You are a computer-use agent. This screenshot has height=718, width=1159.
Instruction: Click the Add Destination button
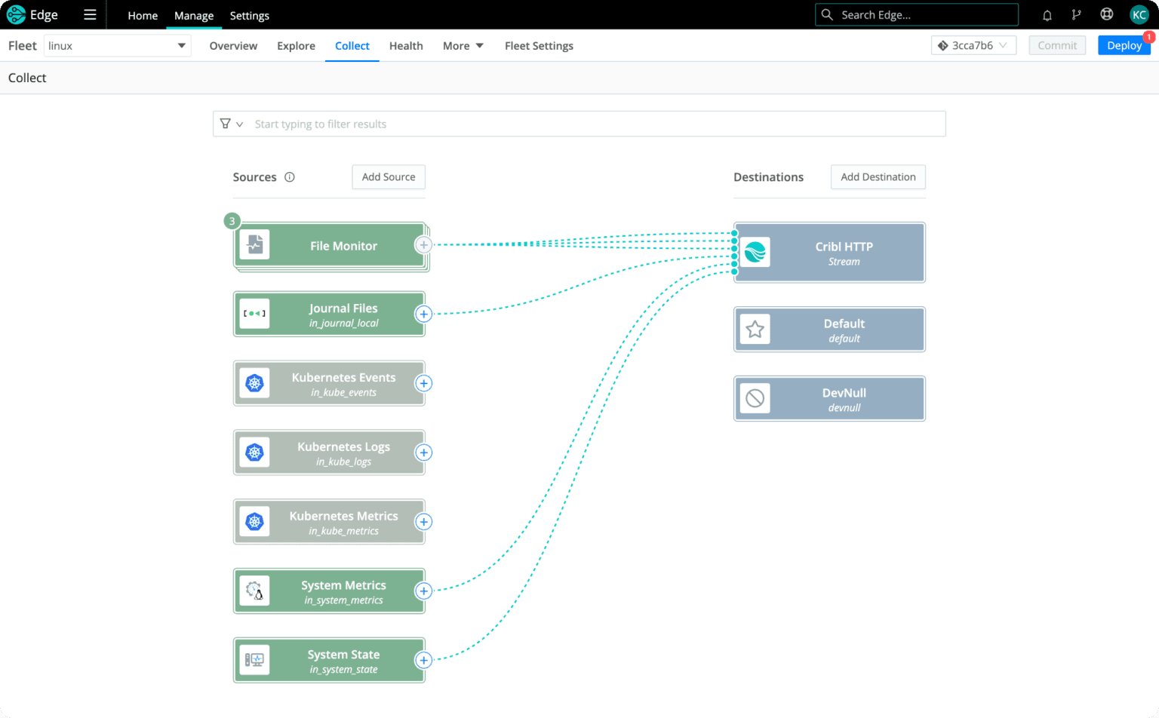(x=878, y=177)
